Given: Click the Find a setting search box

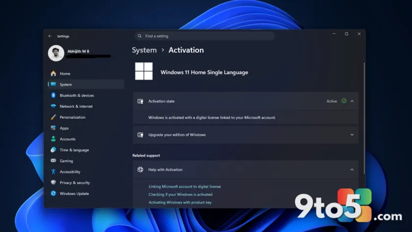Looking at the screenshot, I should tap(205, 36).
